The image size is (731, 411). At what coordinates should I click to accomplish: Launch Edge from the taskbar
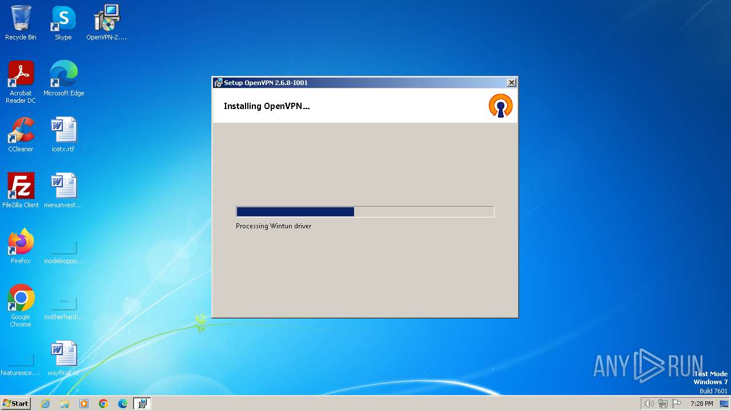123,404
